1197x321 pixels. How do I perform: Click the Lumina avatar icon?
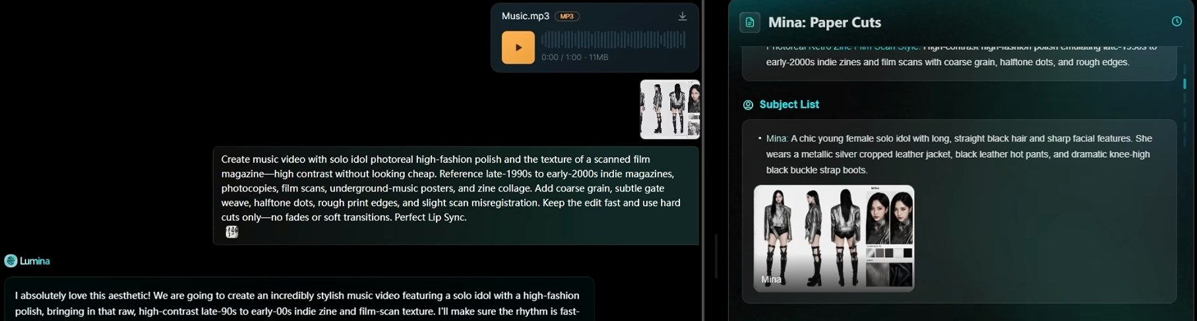pyautogui.click(x=11, y=261)
